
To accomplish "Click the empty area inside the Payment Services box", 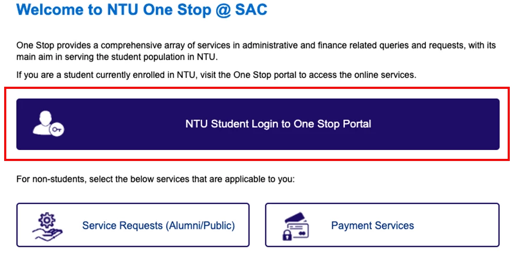I will 457,225.
